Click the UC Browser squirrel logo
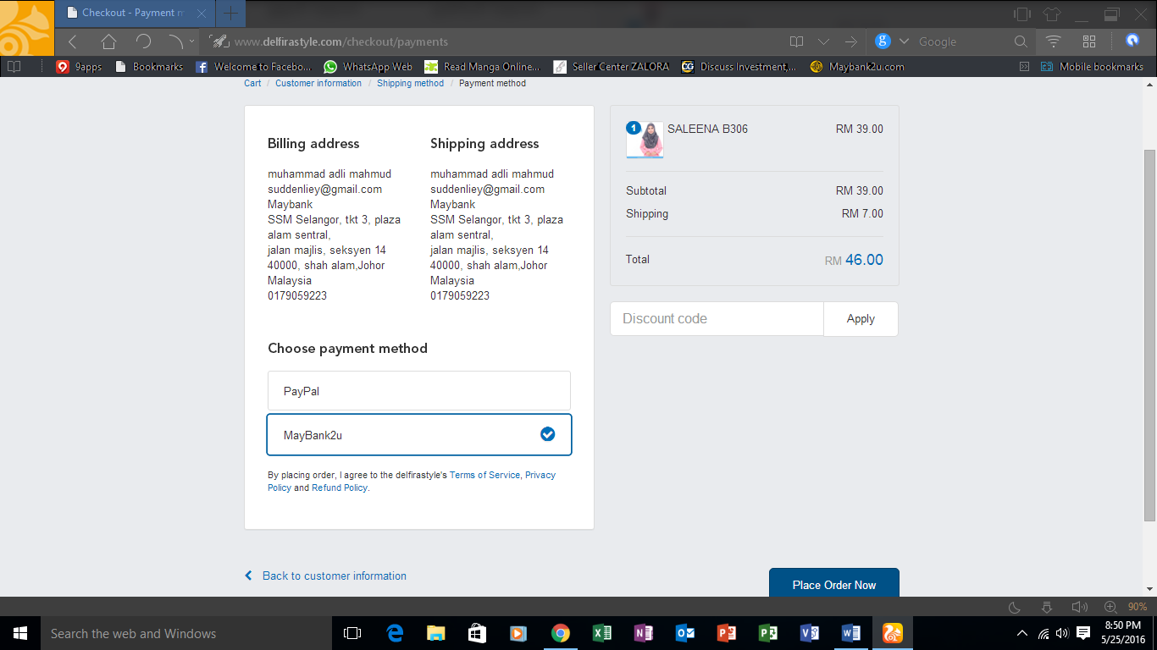Image resolution: width=1157 pixels, height=650 pixels. tap(27, 28)
